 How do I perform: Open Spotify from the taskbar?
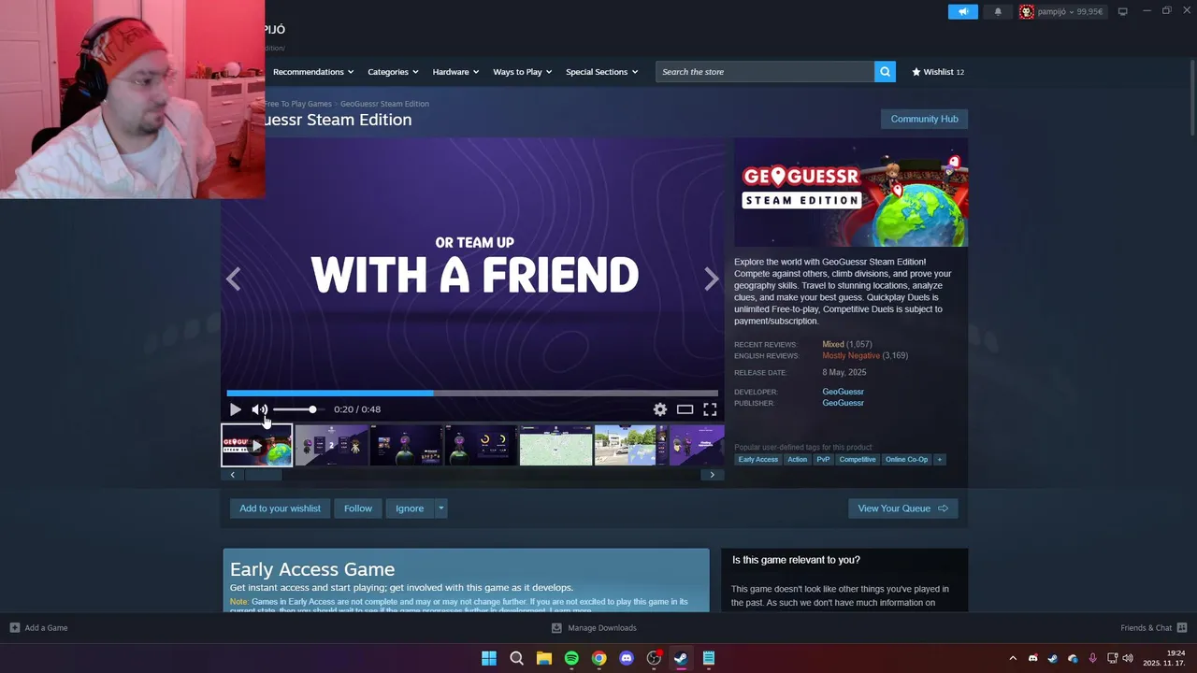571,658
